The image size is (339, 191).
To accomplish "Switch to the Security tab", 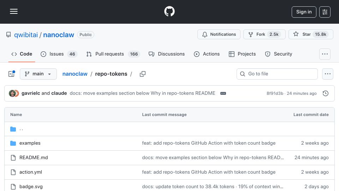I will pos(279,54).
